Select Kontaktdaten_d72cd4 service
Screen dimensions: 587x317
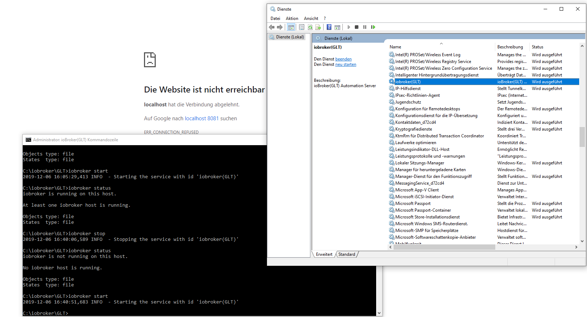pos(415,122)
